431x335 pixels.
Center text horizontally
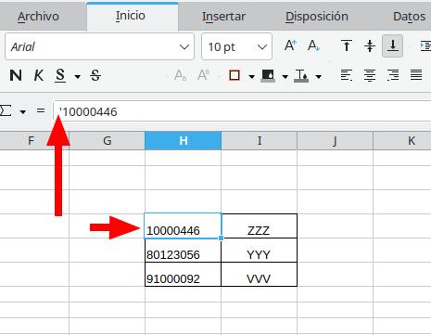(x=370, y=75)
